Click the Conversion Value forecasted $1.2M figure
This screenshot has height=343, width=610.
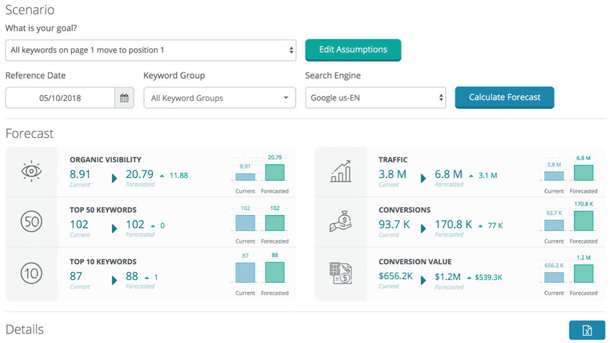[447, 276]
